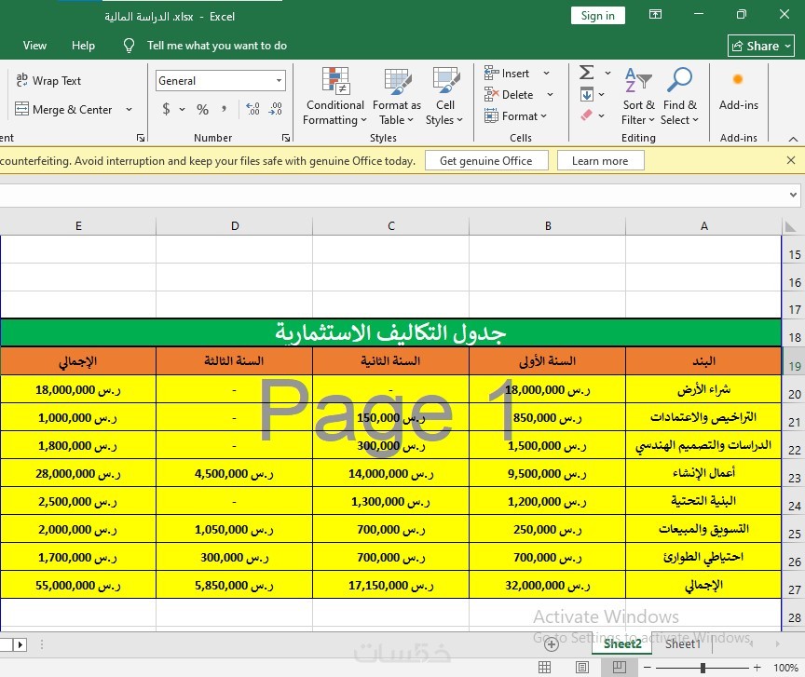
Task: Click the Select All corner triangle
Action: pos(791,226)
